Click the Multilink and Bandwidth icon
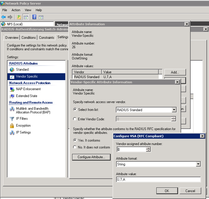 (x=12, y=109)
